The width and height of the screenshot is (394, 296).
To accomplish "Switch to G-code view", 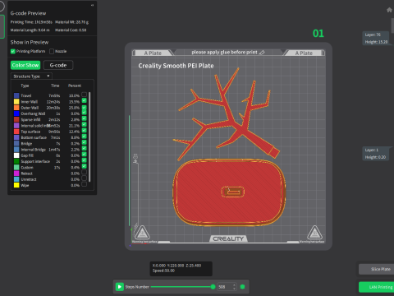I will [x=58, y=65].
